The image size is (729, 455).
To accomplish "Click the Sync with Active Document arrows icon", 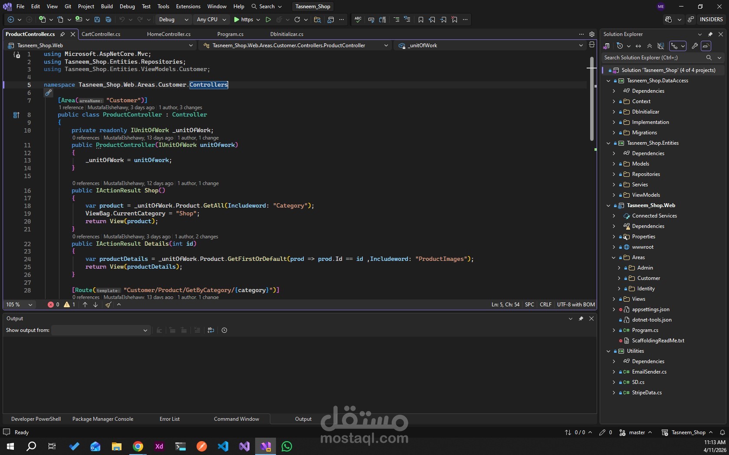I will click(x=638, y=46).
